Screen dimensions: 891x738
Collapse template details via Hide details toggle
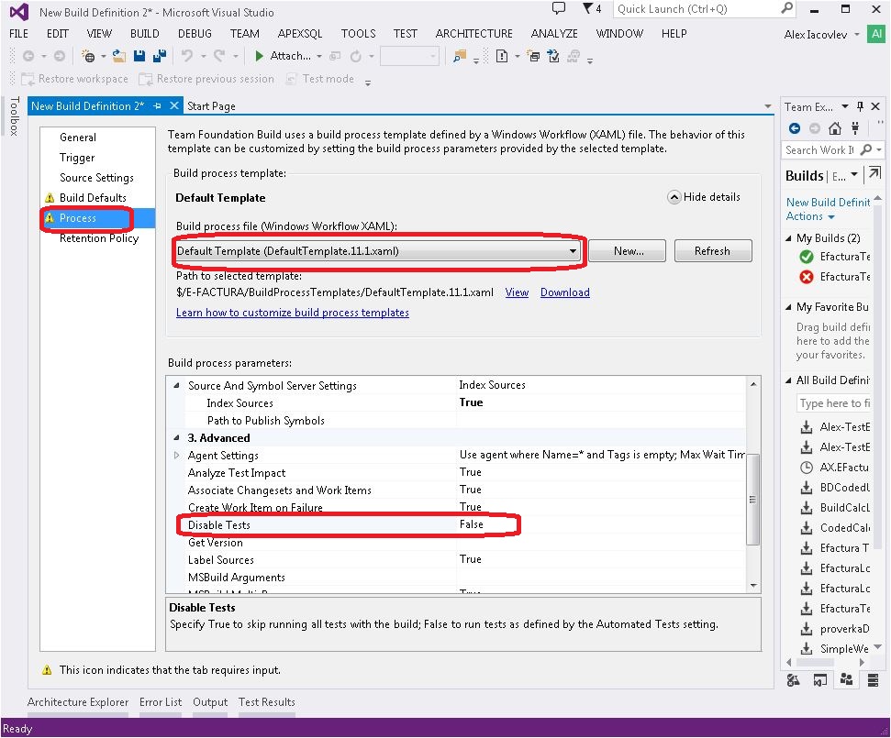pos(704,197)
